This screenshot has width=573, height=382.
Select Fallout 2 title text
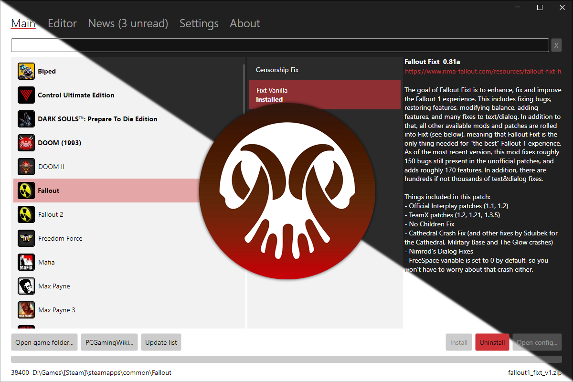point(51,214)
